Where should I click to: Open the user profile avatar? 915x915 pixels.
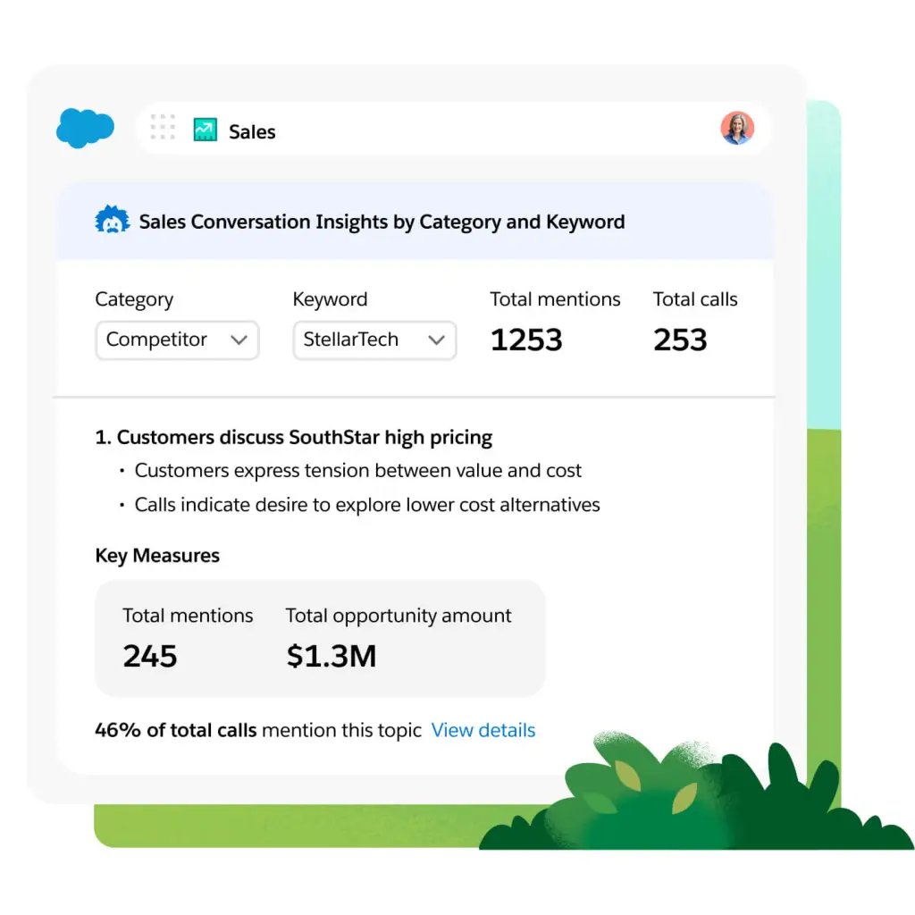[x=737, y=128]
